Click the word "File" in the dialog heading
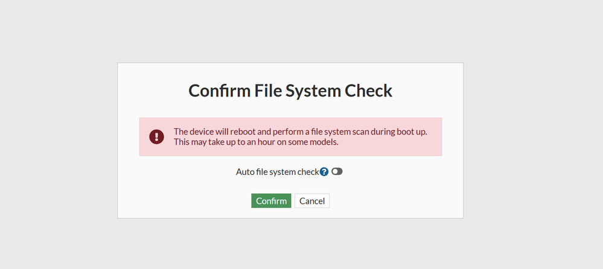The width and height of the screenshot is (603, 269). [x=255, y=90]
